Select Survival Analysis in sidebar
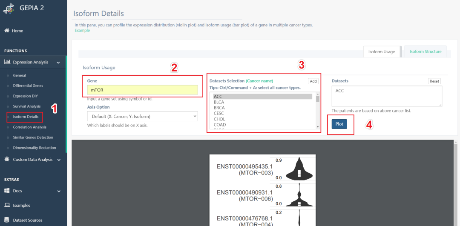460x226 pixels. click(27, 106)
